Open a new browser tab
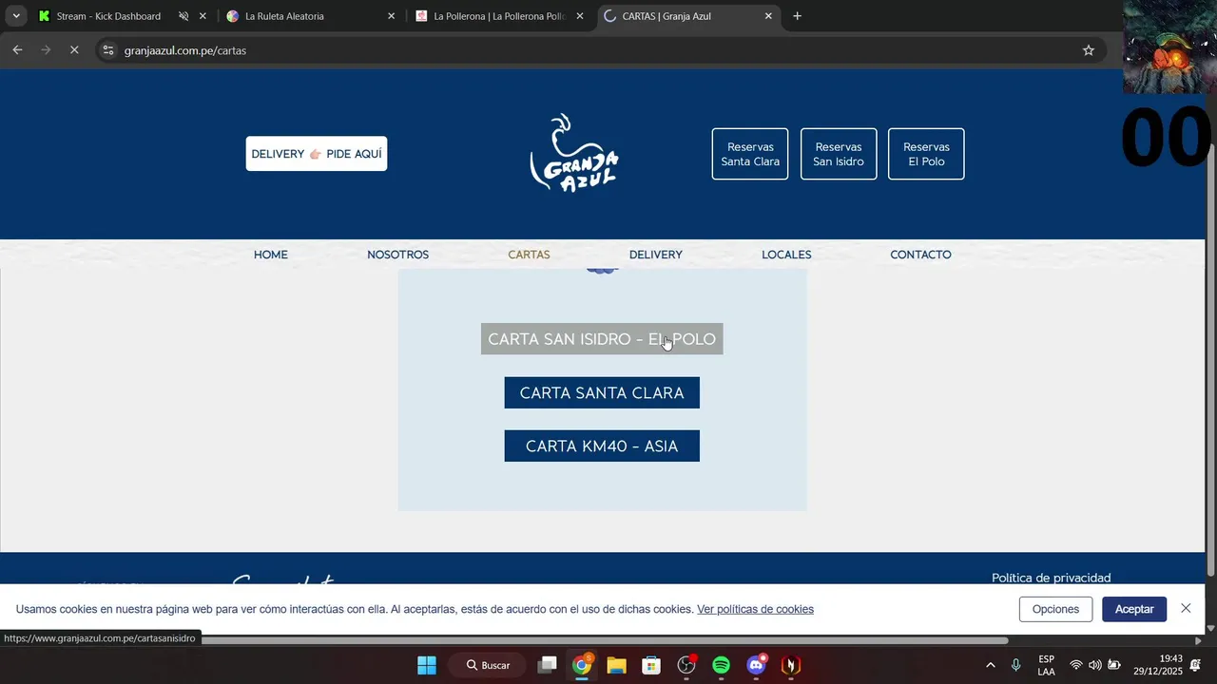 [x=797, y=16]
